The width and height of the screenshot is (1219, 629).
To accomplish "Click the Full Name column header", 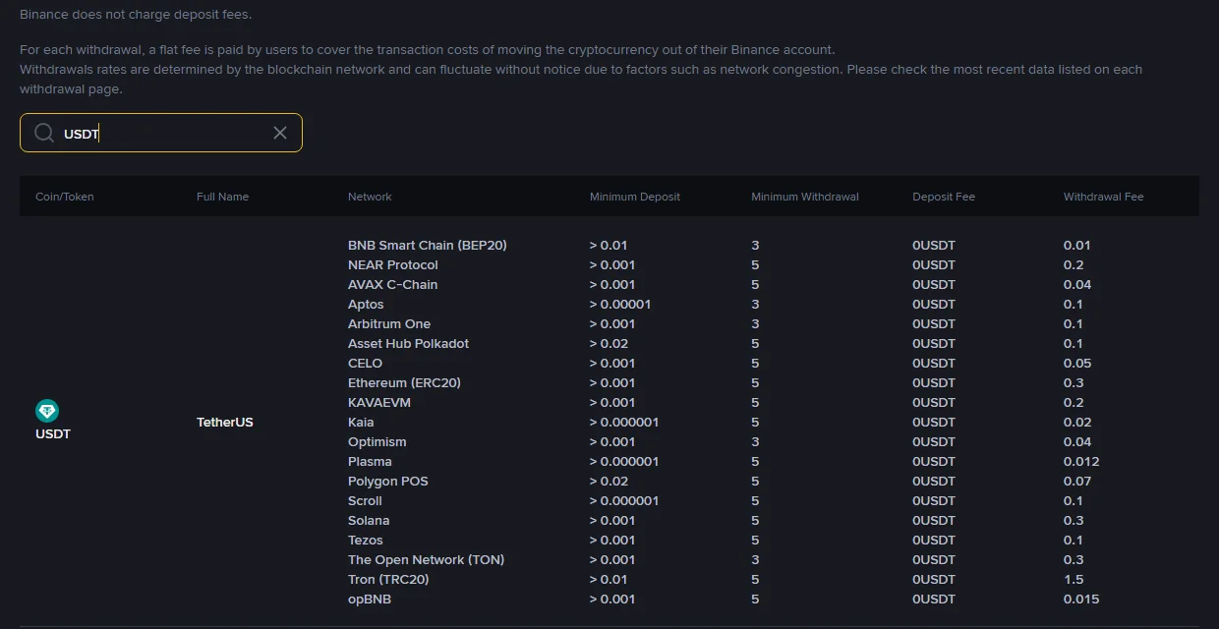I will (222, 197).
